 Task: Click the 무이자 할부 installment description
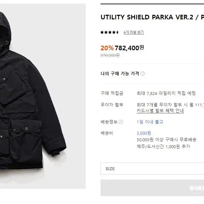[170, 105]
